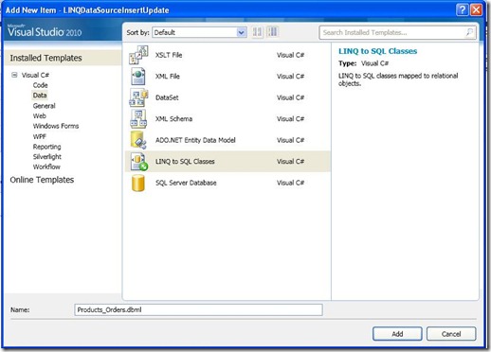Click the XML File template name
The width and height of the screenshot is (491, 352).
coord(168,77)
